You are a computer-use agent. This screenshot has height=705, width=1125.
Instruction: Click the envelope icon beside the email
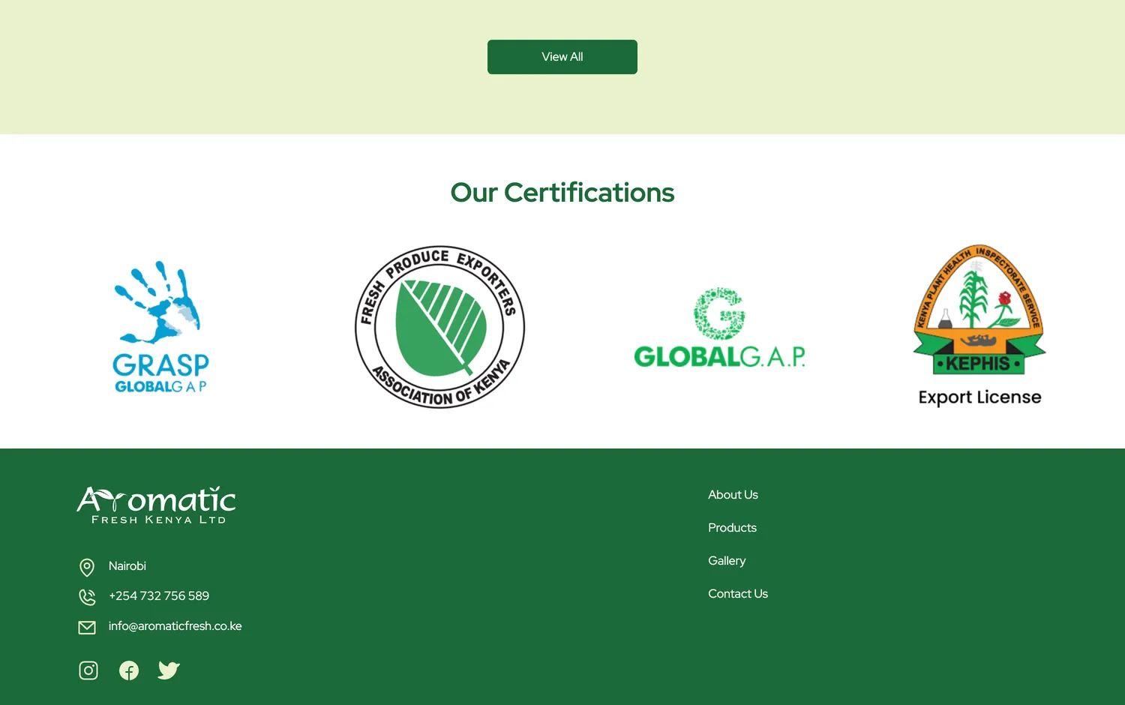point(87,627)
